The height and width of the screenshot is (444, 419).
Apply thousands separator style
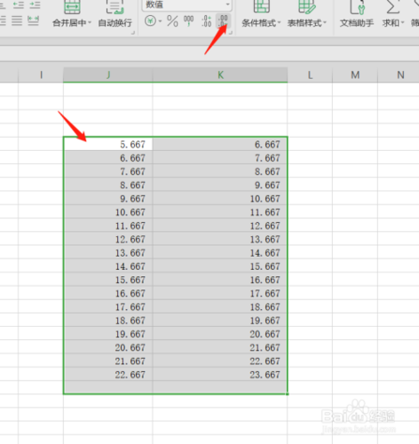(188, 21)
